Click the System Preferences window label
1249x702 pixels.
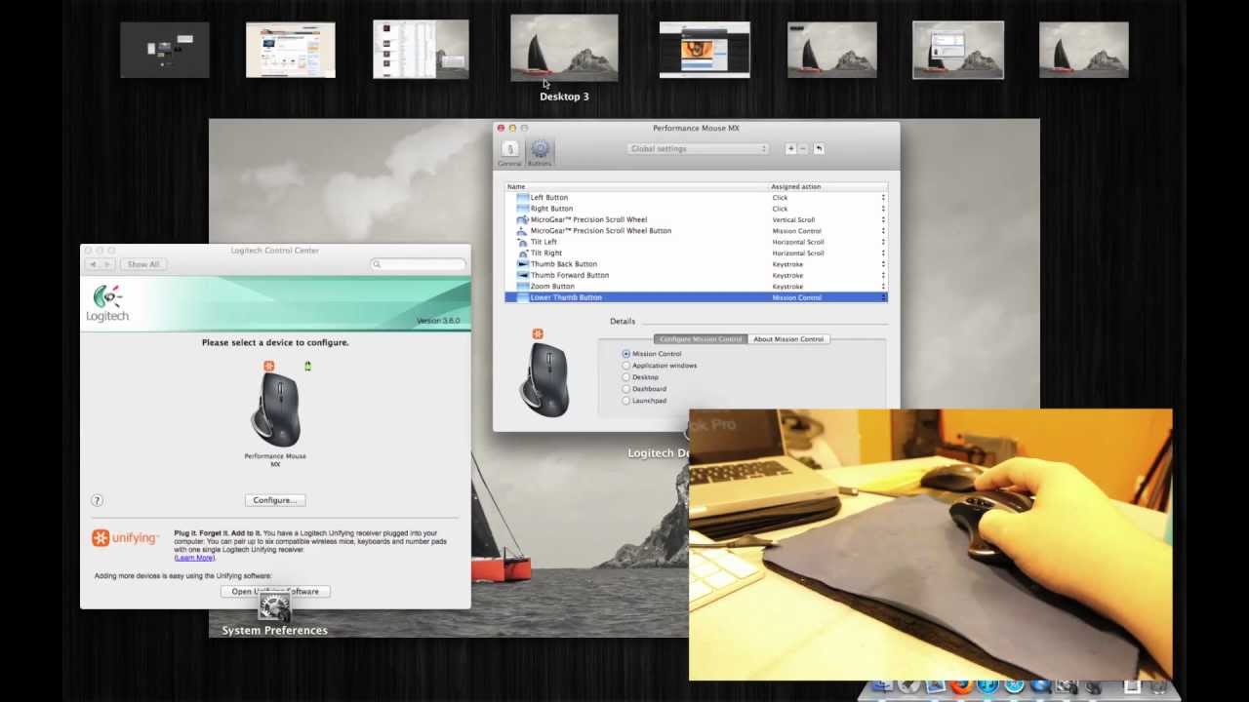pos(274,631)
